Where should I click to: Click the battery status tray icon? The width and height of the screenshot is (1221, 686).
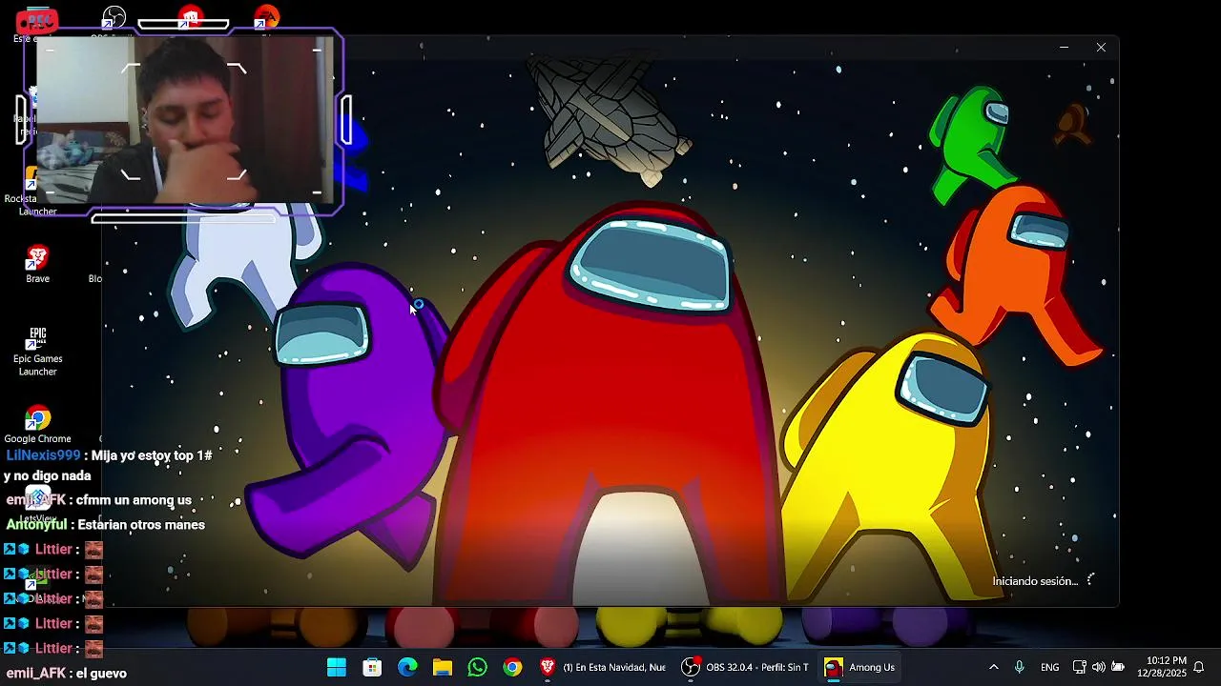tap(1118, 667)
